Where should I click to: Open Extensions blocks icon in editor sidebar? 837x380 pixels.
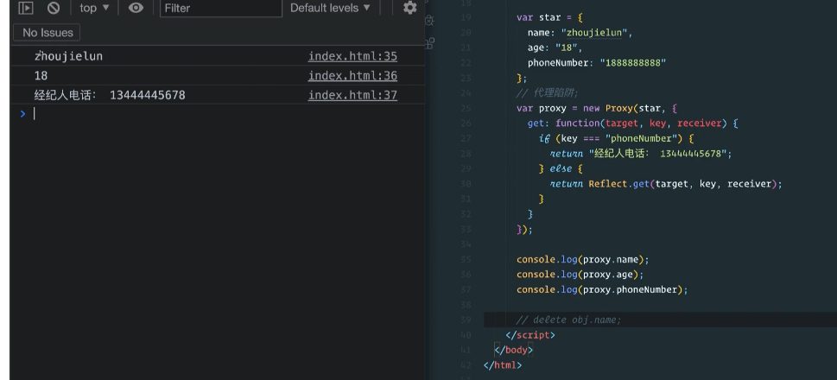[x=429, y=43]
